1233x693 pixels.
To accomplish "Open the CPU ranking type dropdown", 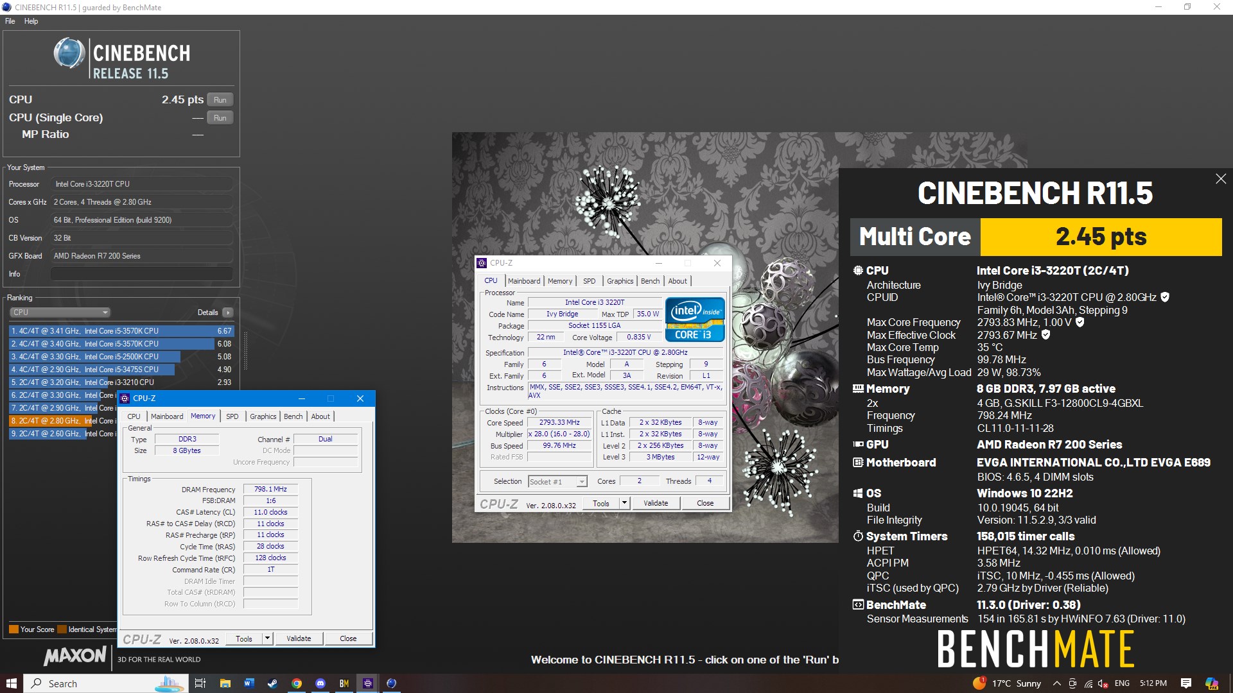I will click(x=60, y=312).
